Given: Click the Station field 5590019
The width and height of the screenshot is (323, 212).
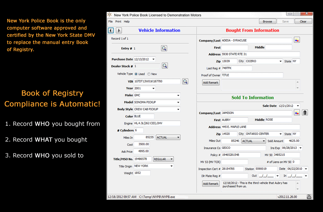Looking at the screenshot, I should click(x=266, y=169).
